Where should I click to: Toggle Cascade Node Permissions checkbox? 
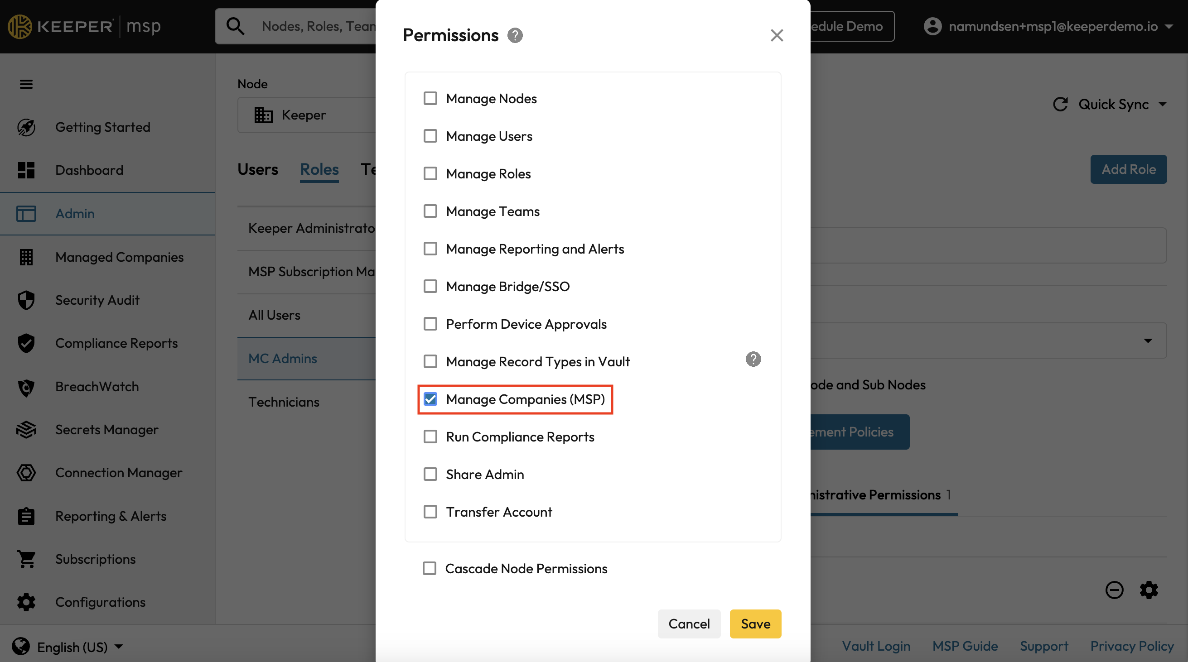pos(429,568)
